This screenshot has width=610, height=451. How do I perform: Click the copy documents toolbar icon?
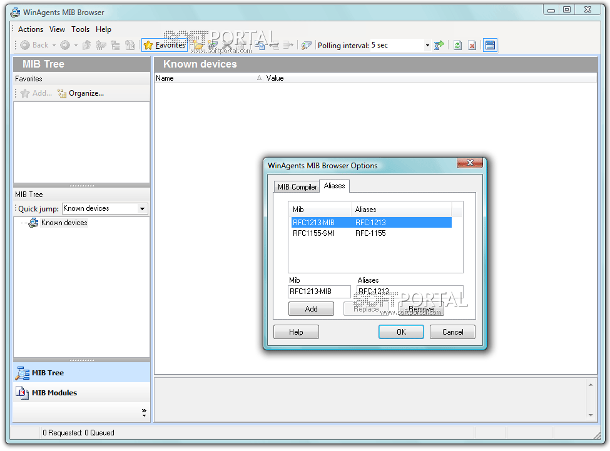pyautogui.click(x=262, y=46)
